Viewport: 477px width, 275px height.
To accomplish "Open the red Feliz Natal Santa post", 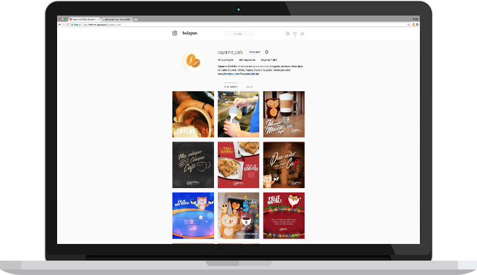I will [x=284, y=215].
